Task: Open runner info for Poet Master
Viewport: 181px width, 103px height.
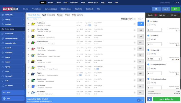Action: click(134, 24)
